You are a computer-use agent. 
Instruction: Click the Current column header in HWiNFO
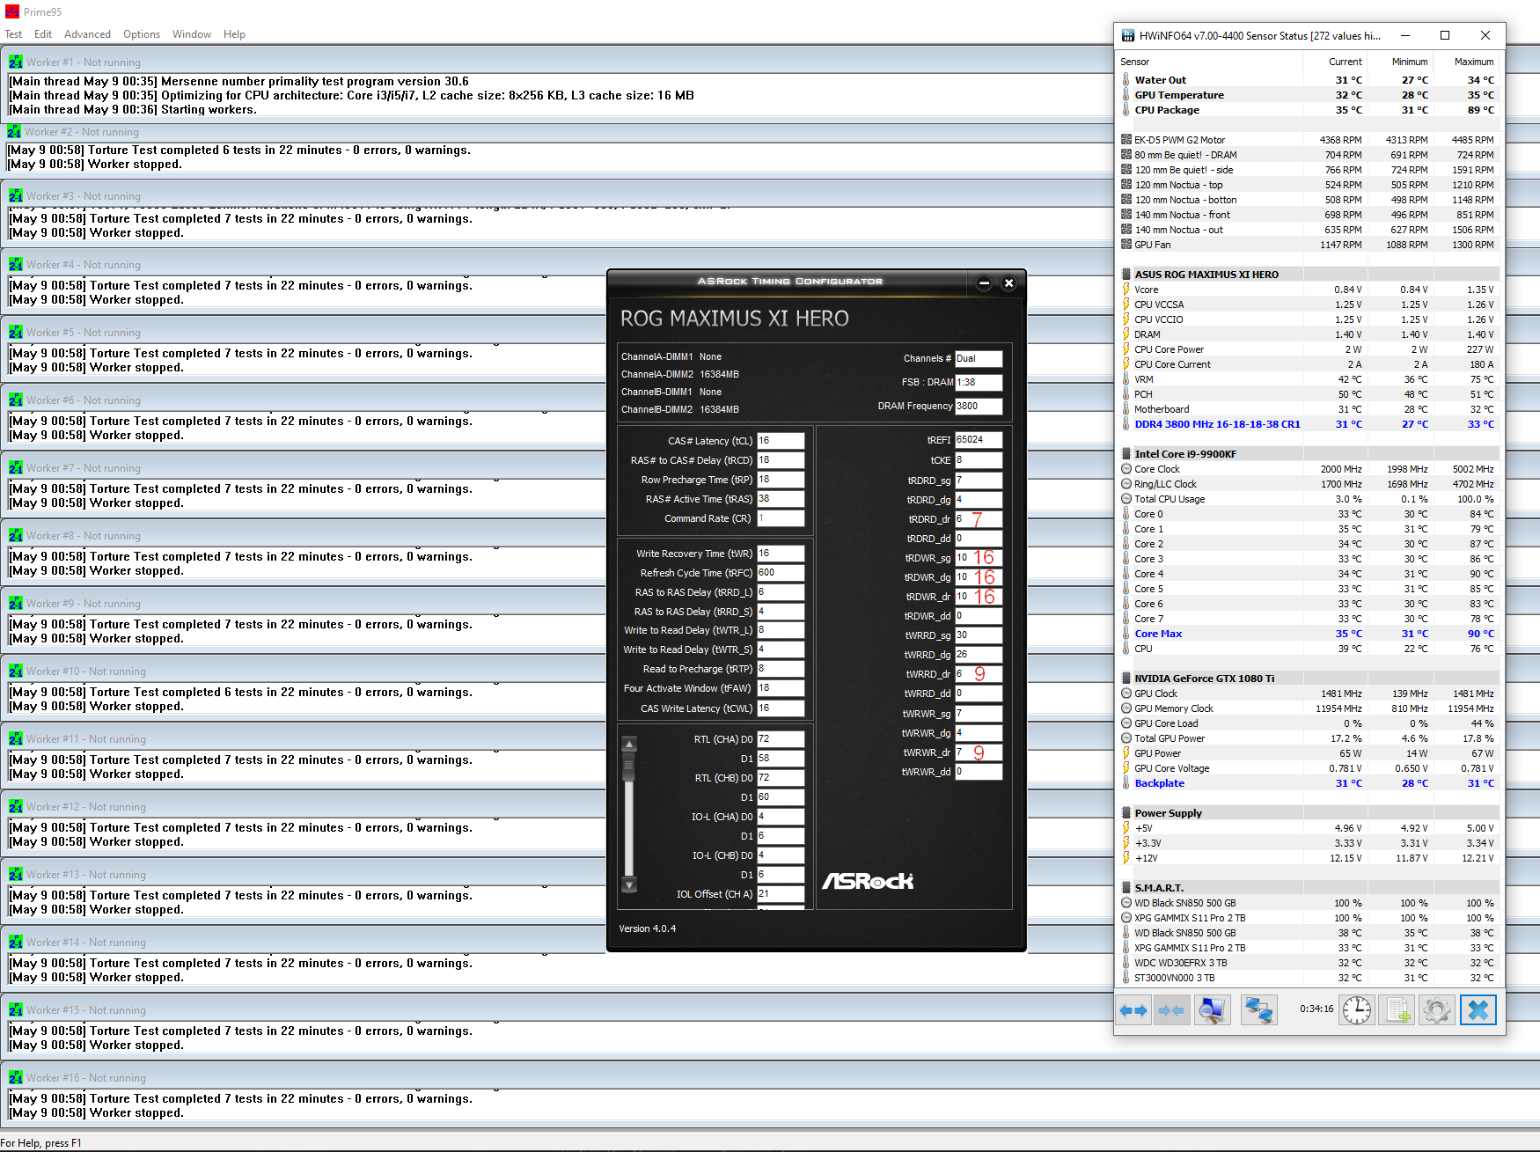1336,62
